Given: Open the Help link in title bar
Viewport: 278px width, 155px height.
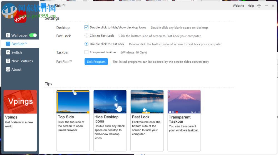Looking at the screenshot, I should (251, 6).
